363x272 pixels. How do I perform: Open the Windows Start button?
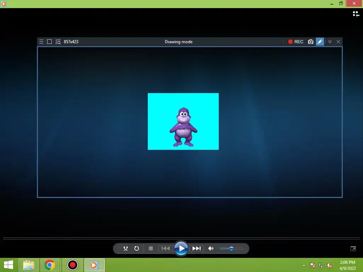point(9,265)
